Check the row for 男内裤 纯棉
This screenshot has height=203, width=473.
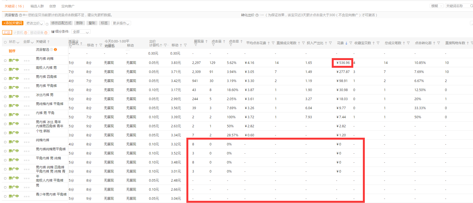(x=5, y=61)
